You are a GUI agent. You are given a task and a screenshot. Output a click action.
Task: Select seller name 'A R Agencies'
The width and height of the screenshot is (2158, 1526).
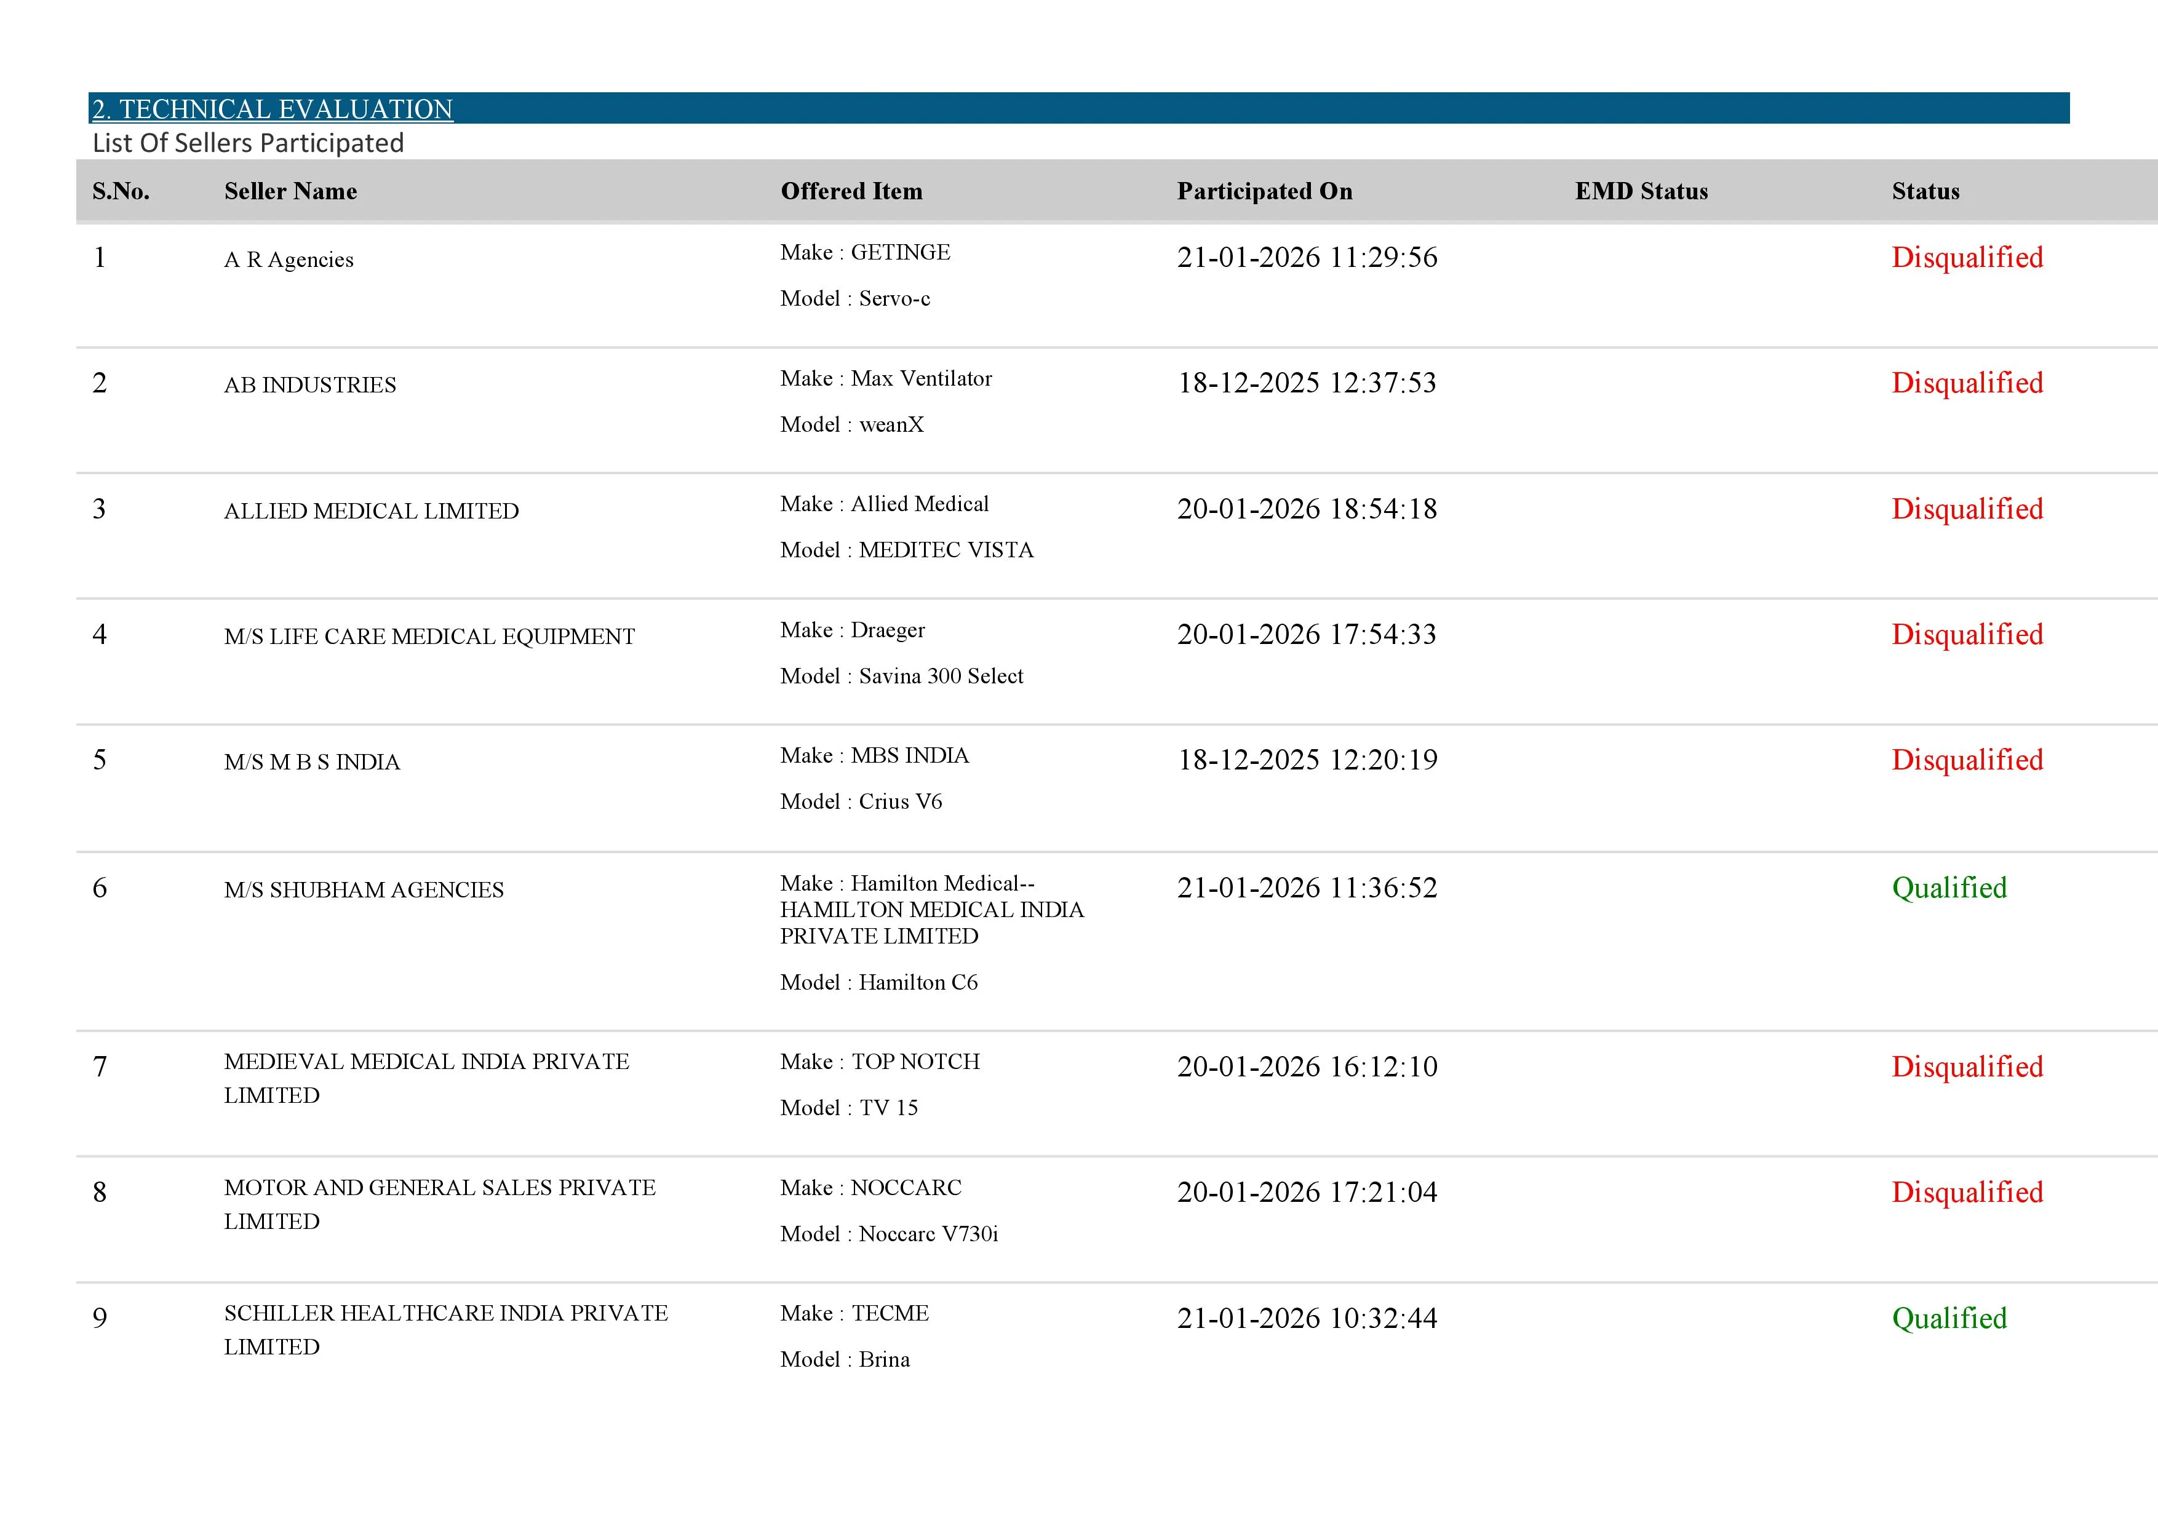pos(289,260)
